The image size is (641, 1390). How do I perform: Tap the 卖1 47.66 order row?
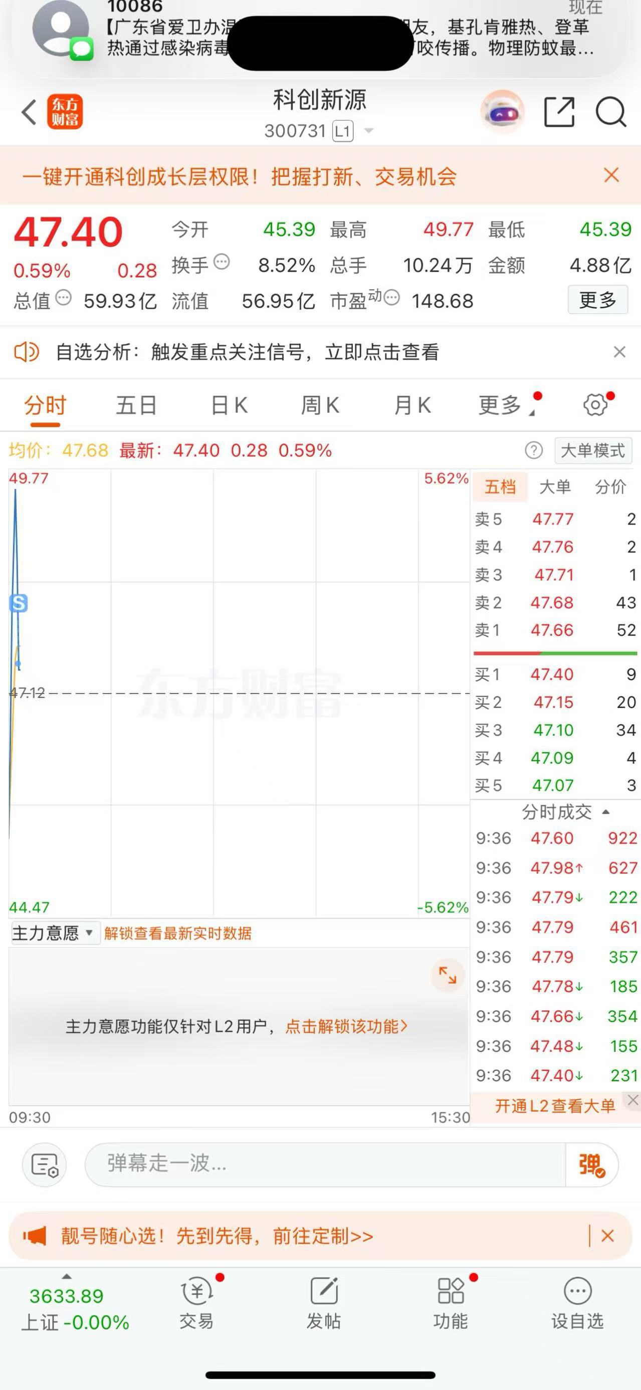point(555,630)
